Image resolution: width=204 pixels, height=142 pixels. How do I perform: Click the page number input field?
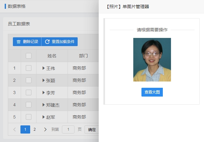(68, 129)
